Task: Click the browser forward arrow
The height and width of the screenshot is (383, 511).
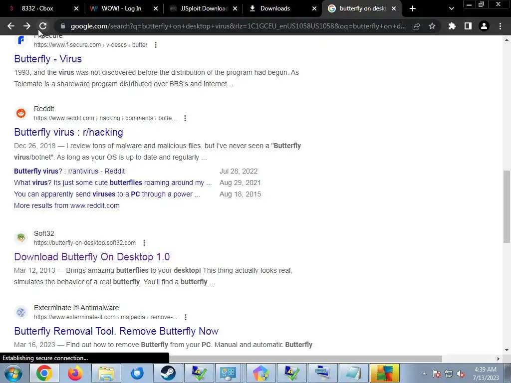Action: 27,26
